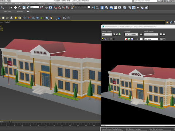Toggle the green channel display
This screenshot has width=175, height=131.
(x=129, y=39)
